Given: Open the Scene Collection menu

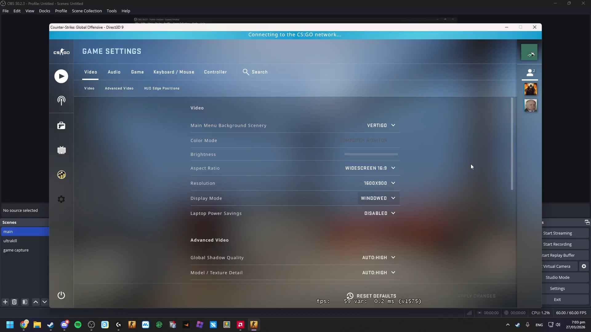Looking at the screenshot, I should 87,11.
